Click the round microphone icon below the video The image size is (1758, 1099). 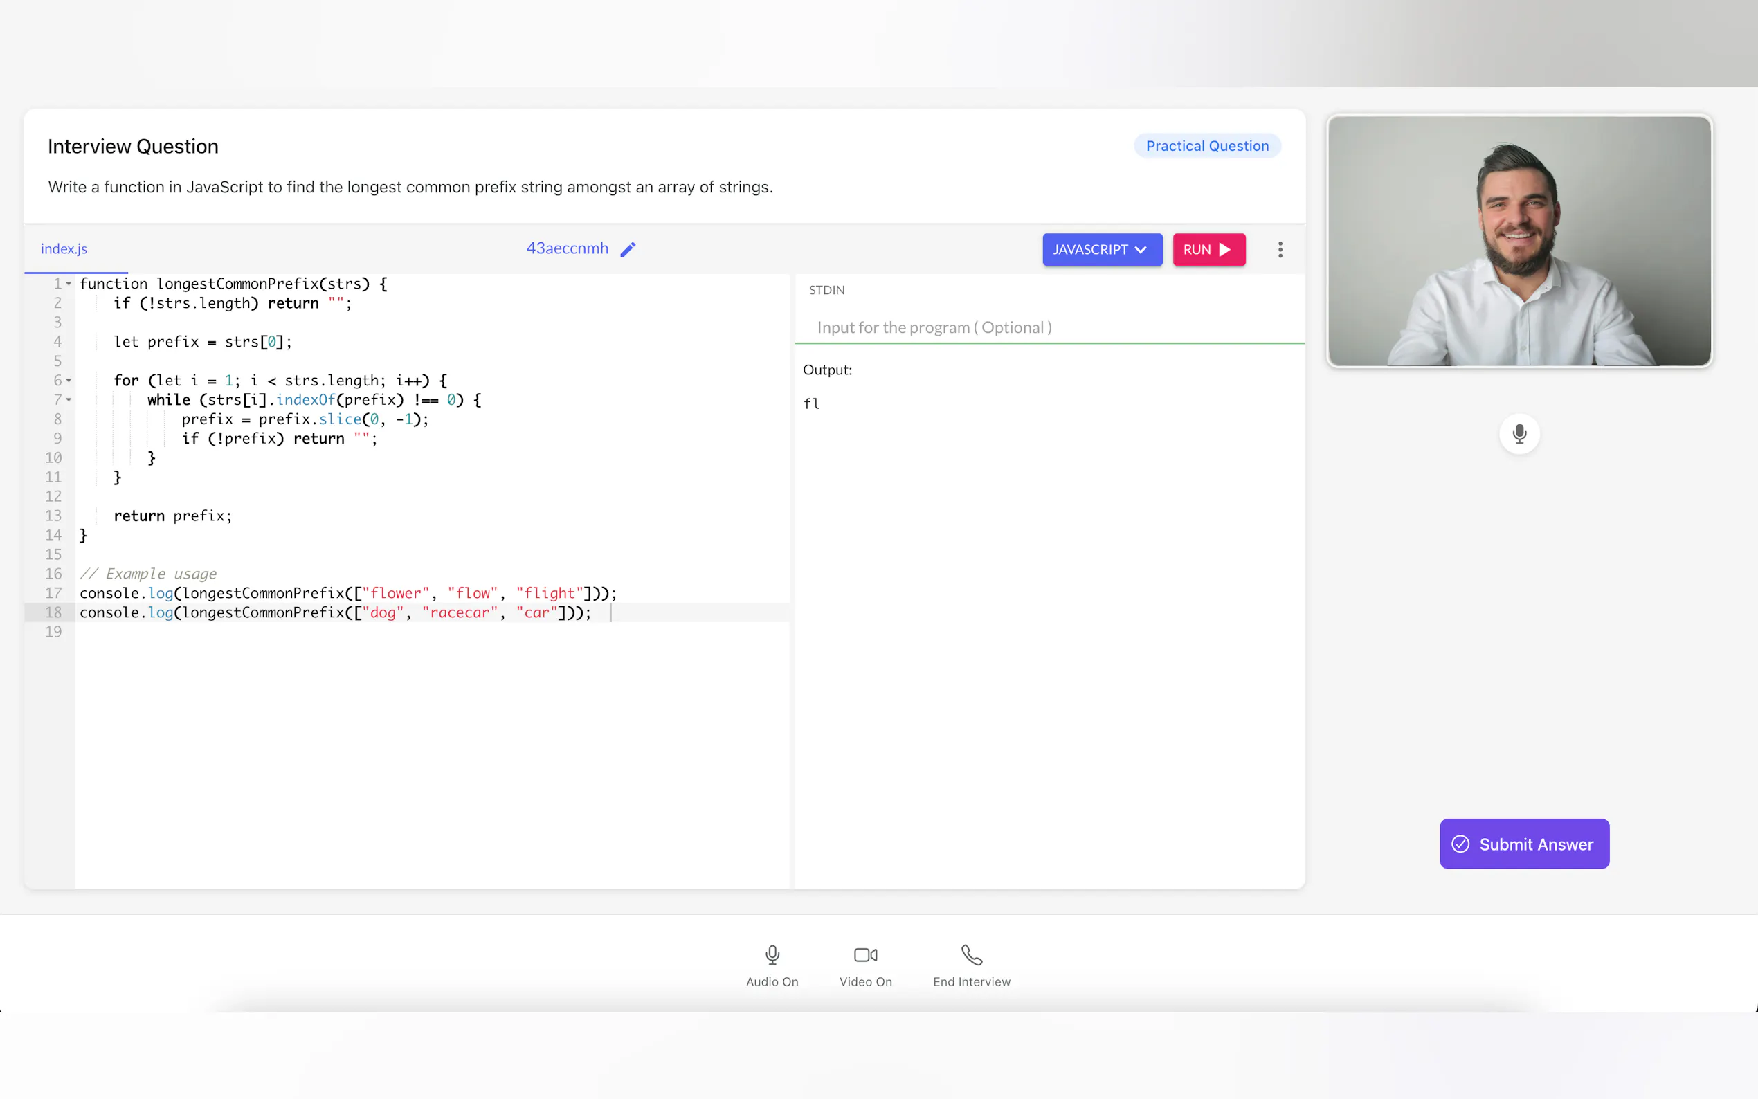coord(1519,434)
